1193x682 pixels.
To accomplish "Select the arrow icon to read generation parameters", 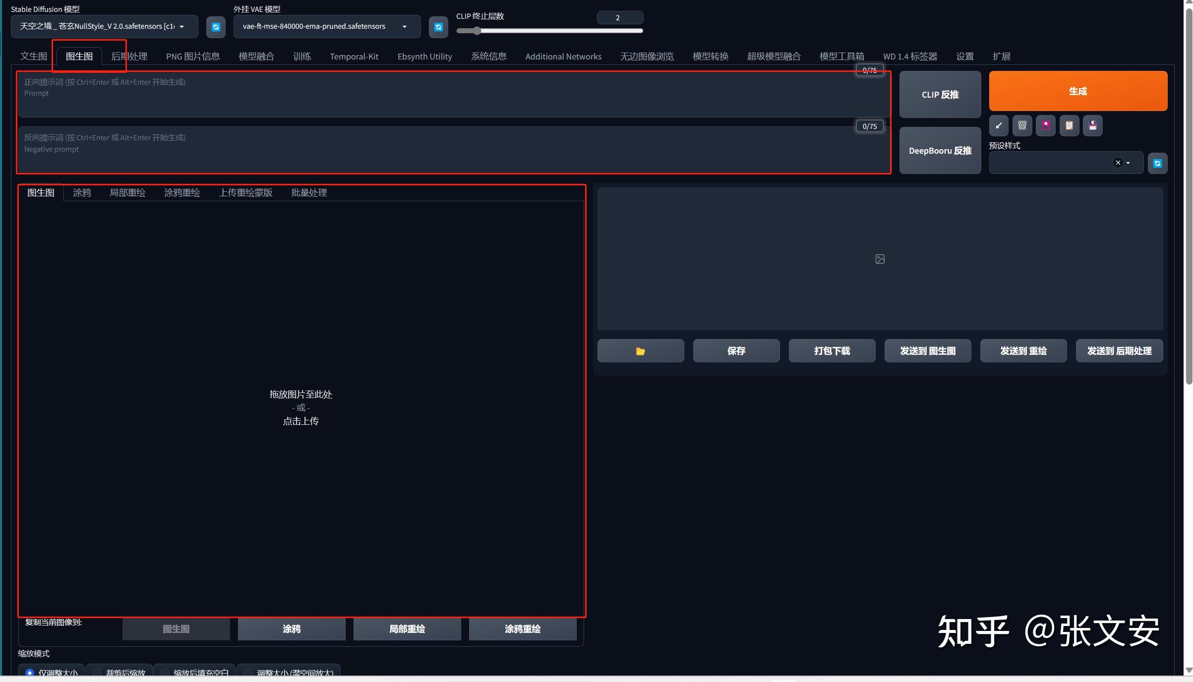I will point(998,125).
